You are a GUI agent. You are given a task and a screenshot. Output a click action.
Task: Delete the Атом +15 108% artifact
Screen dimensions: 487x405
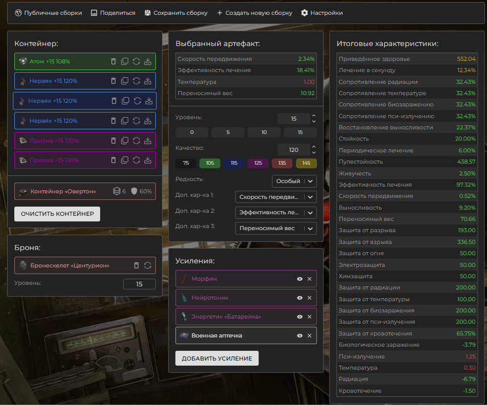tap(113, 61)
